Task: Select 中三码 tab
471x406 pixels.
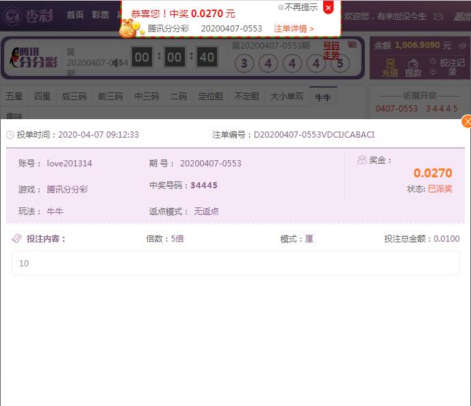Action: point(147,97)
